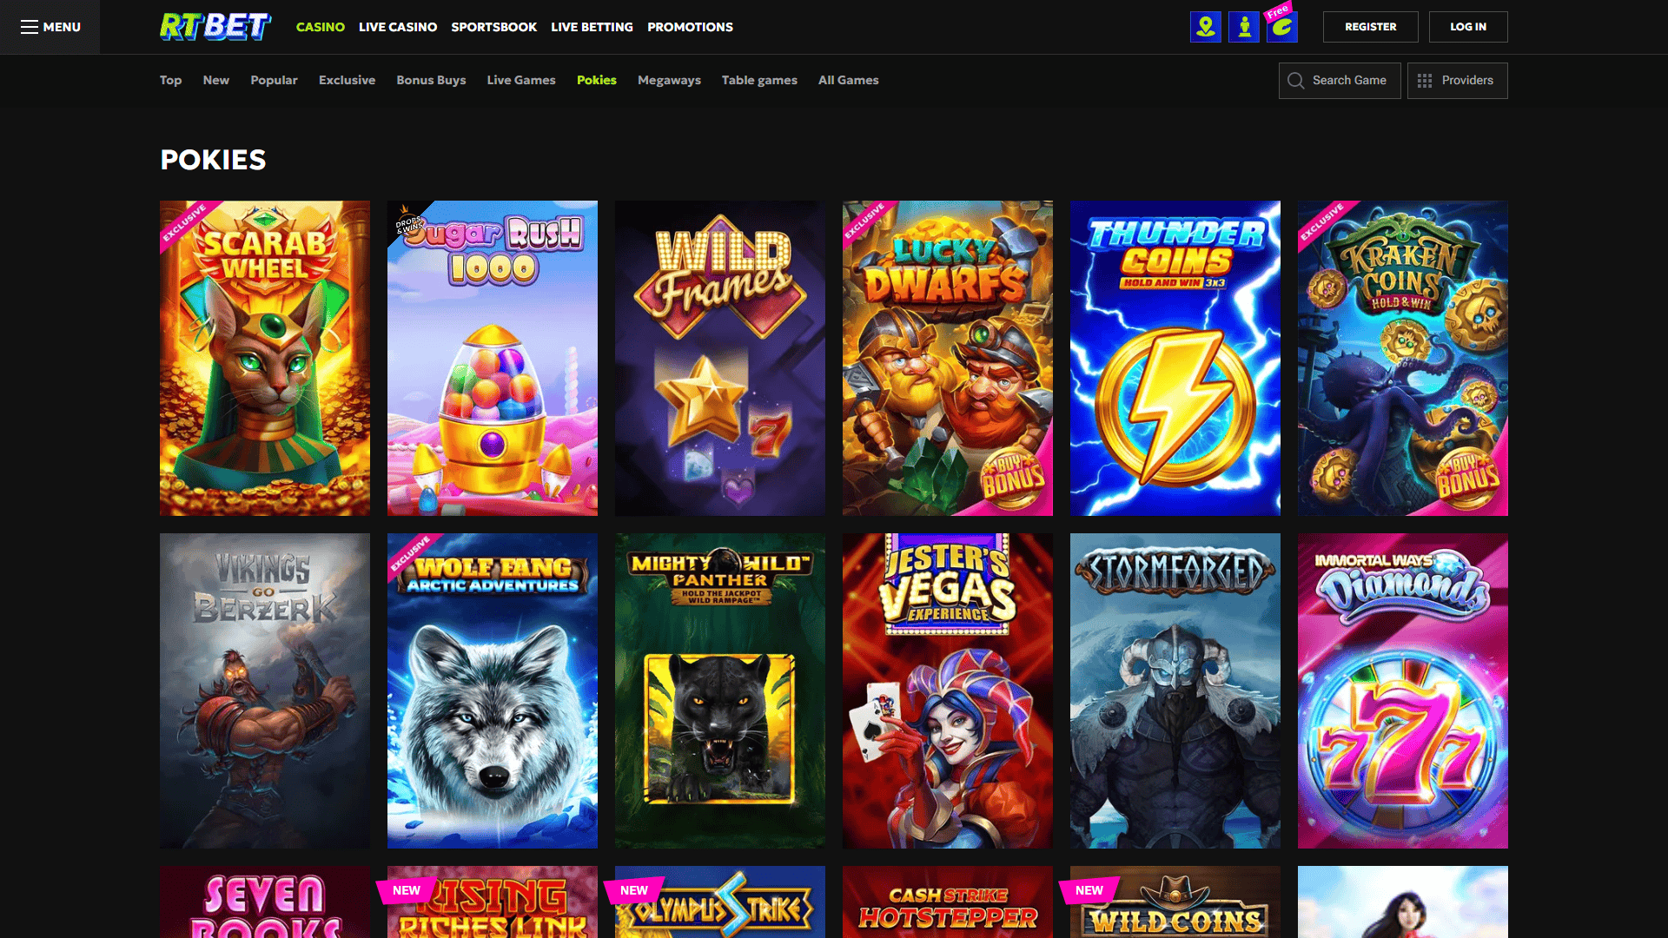Switch to Bonus Buys category

pos(431,80)
